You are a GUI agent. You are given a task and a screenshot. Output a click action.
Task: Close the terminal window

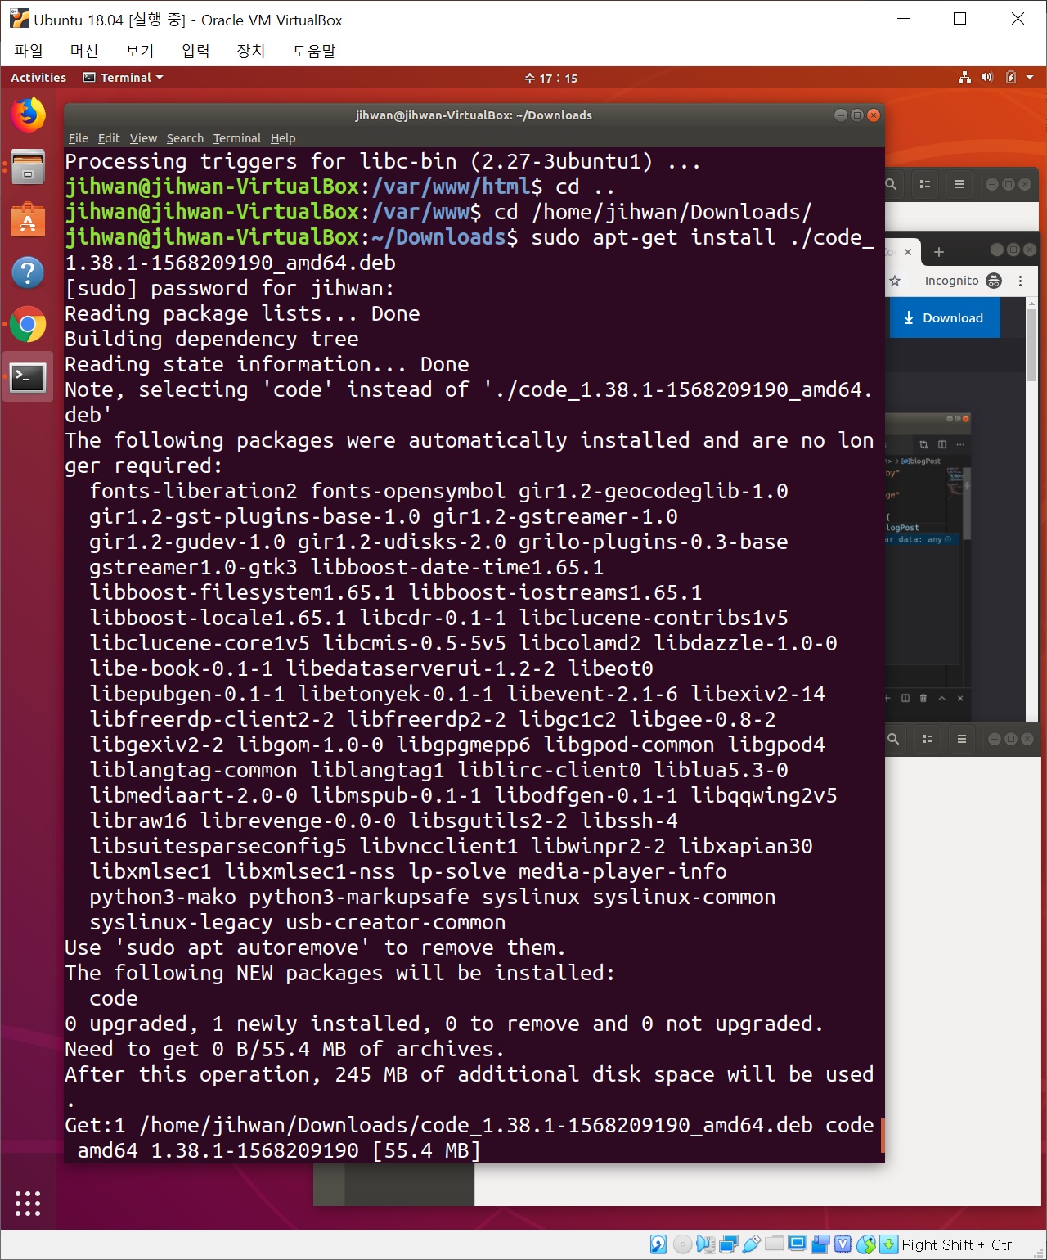(x=874, y=115)
